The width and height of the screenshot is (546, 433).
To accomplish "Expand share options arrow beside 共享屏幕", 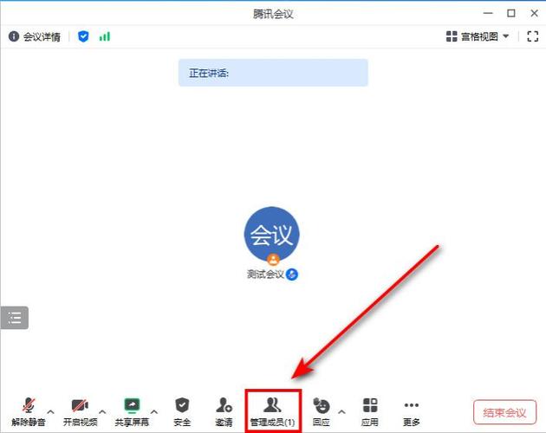I will [154, 411].
